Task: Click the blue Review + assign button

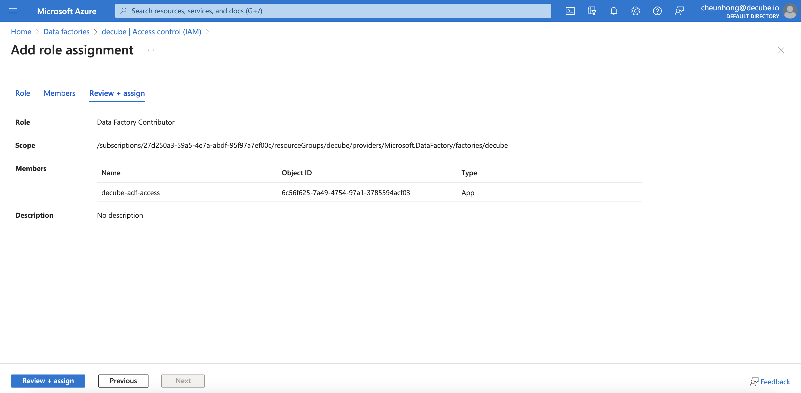Action: (48, 381)
